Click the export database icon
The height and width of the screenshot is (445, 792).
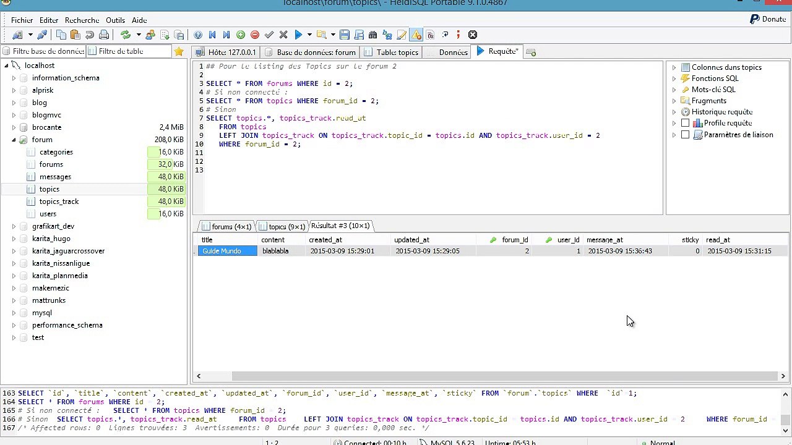179,35
